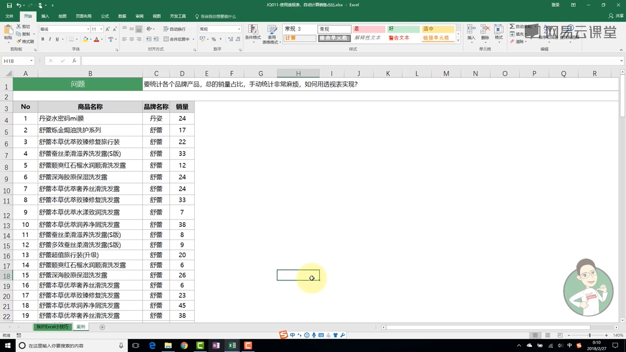
Task: Click the add new sheet plus icon
Action: point(102,327)
